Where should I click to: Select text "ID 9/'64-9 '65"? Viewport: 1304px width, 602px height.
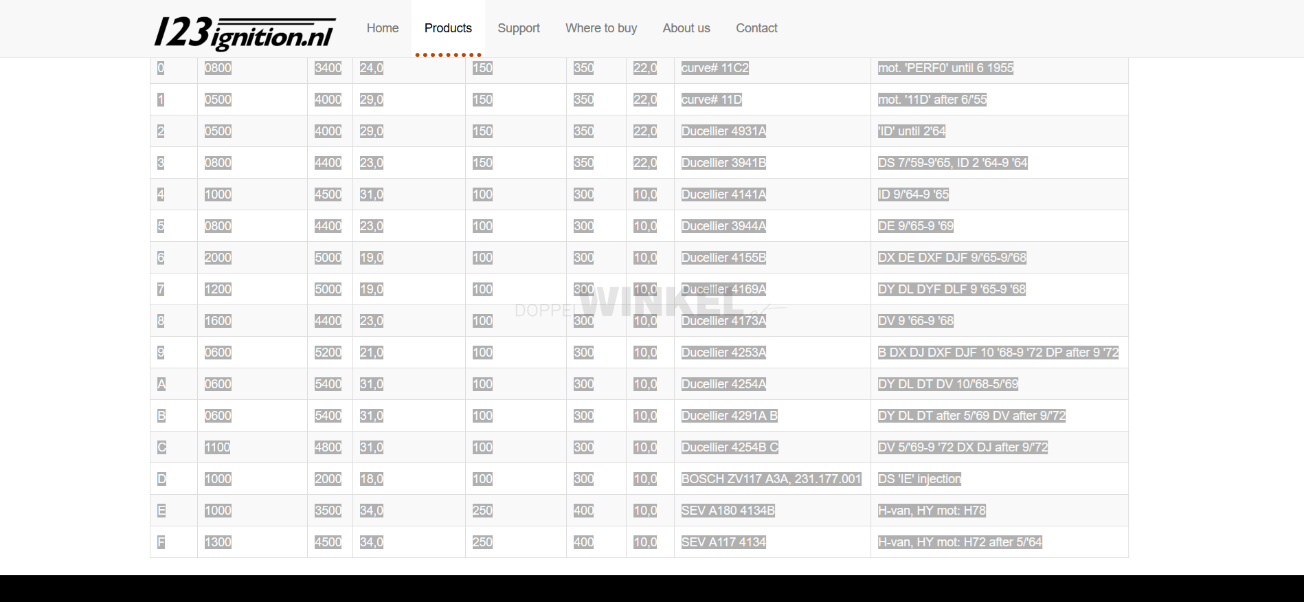[x=914, y=194]
